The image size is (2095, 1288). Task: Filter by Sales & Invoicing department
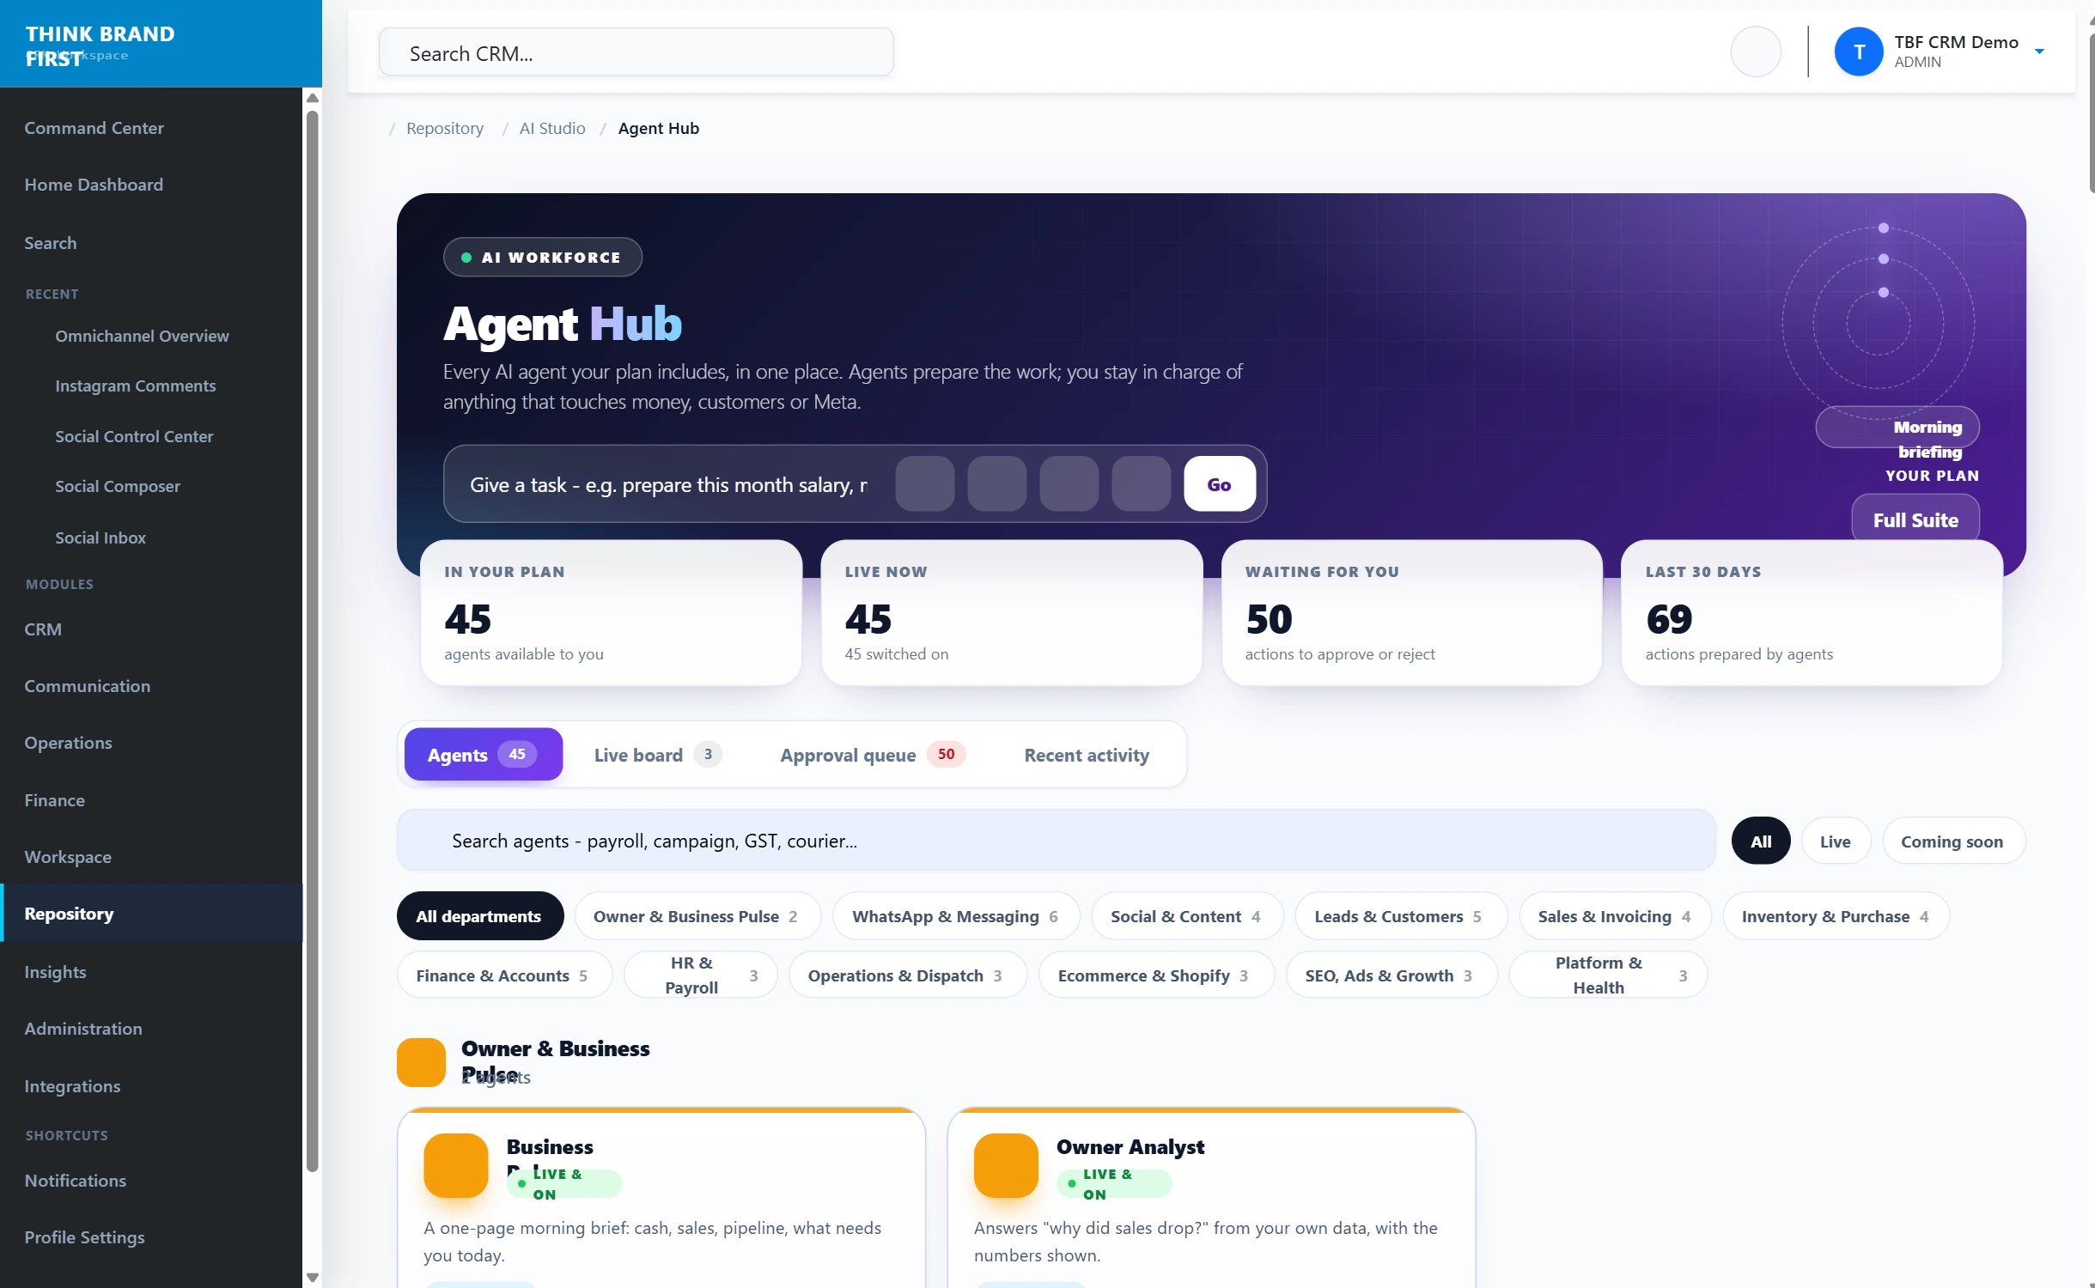pos(1614,916)
